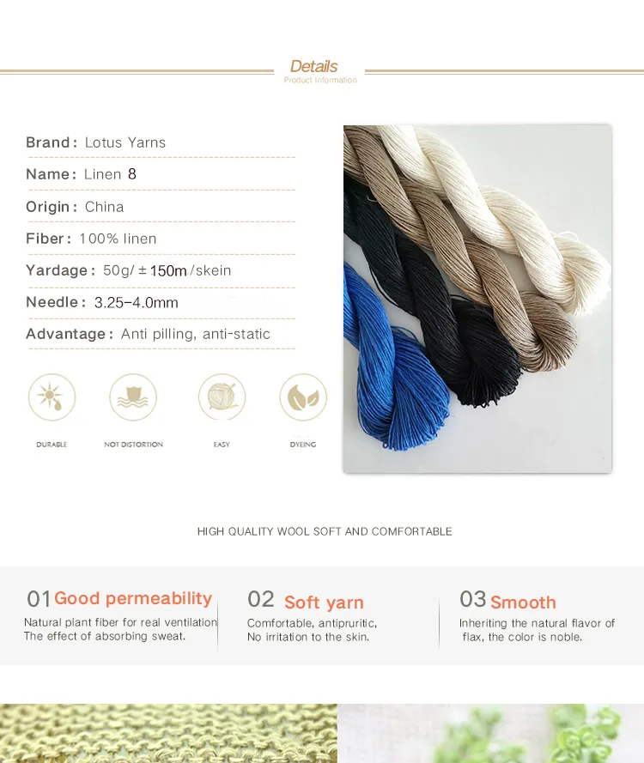This screenshot has width=644, height=763.
Task: Click the Durable sun icon
Action: coord(52,397)
